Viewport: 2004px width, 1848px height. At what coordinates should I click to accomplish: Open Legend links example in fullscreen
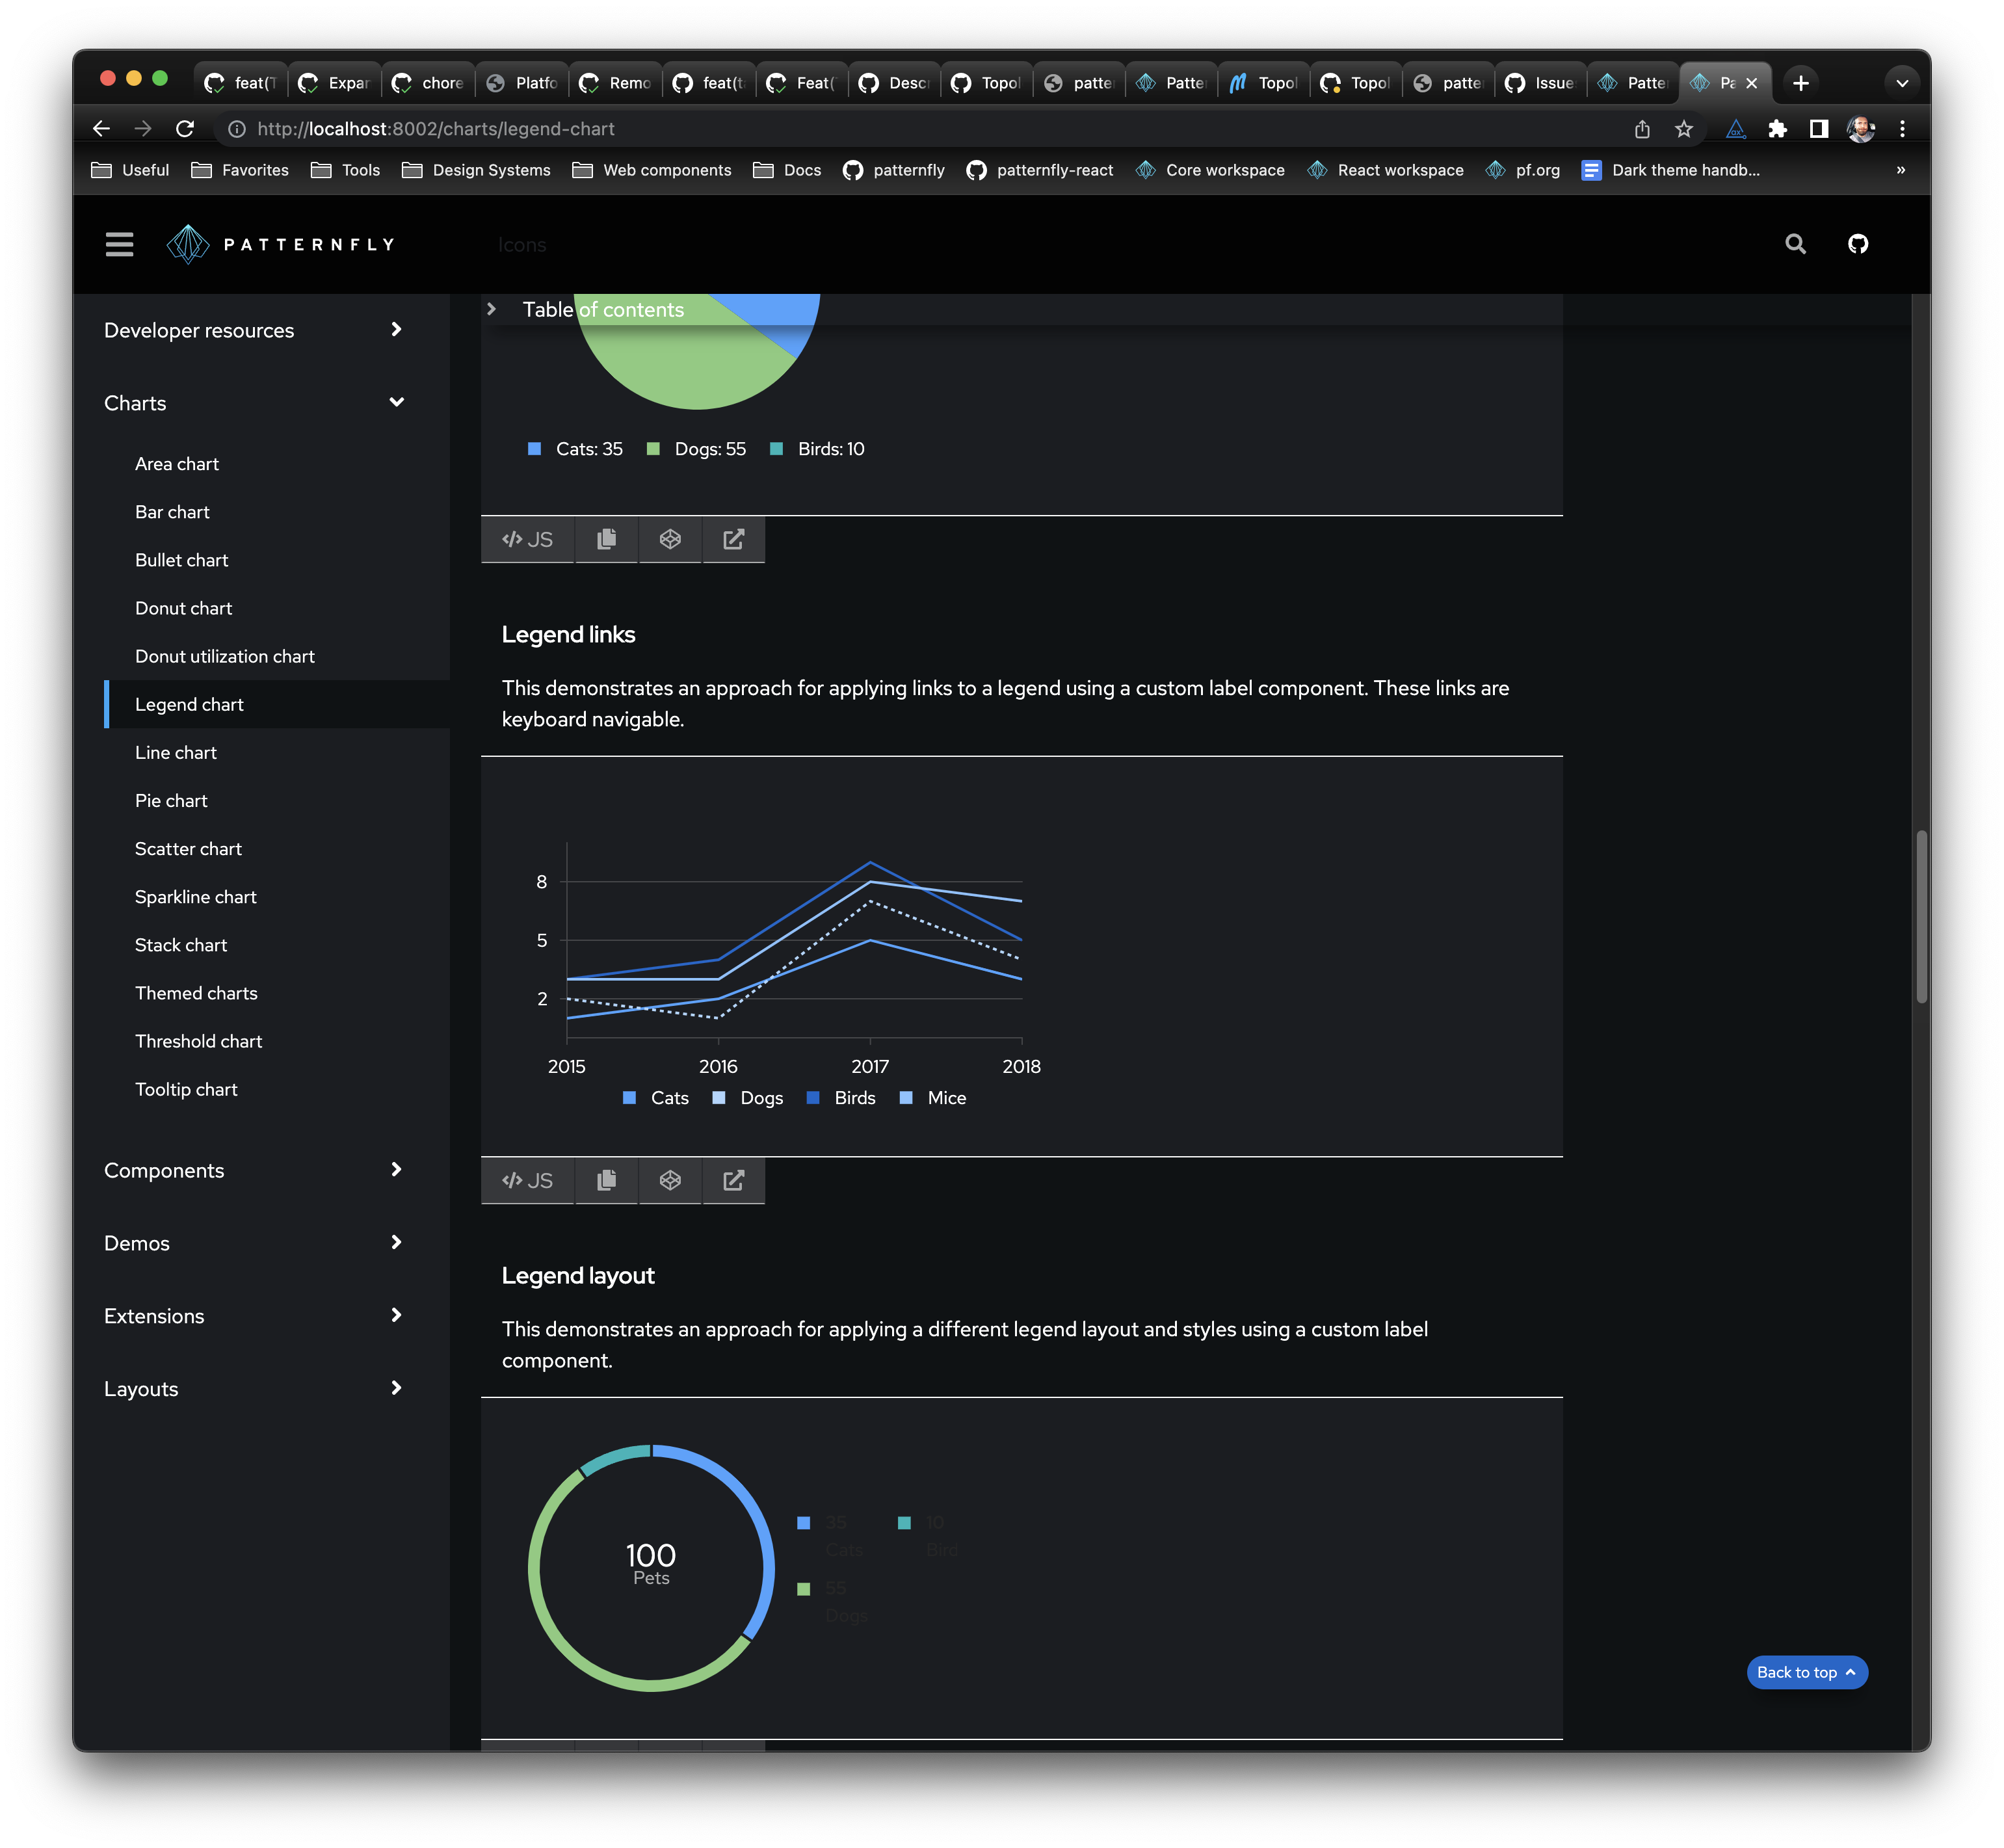tap(733, 1180)
